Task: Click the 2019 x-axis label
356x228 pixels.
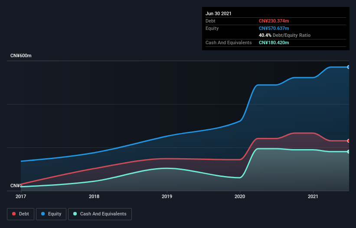Action: point(167,196)
